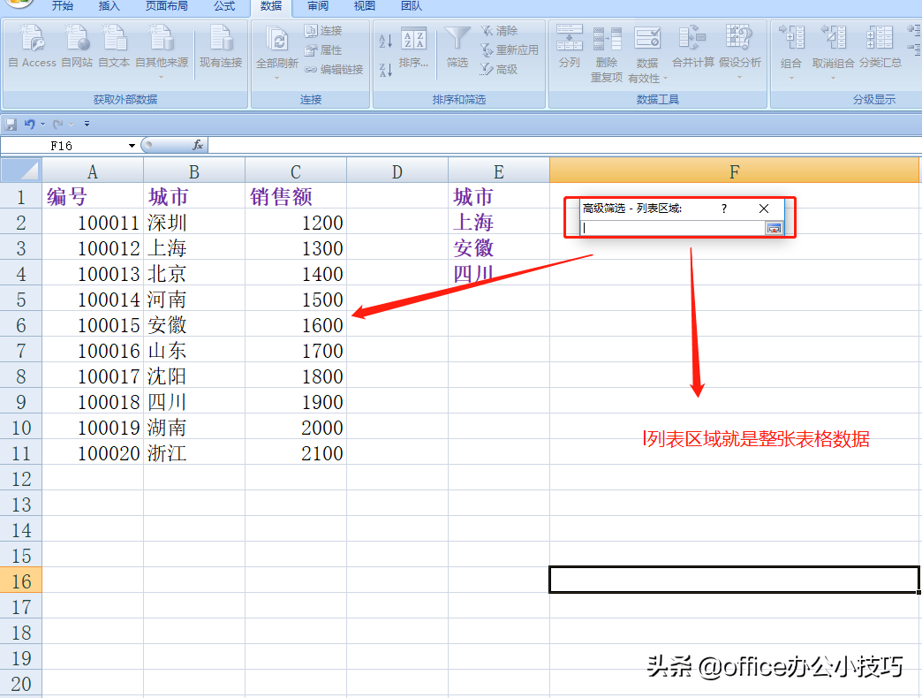Sort descending Z to A icon
Viewport: 922px width, 698px height.
(385, 70)
